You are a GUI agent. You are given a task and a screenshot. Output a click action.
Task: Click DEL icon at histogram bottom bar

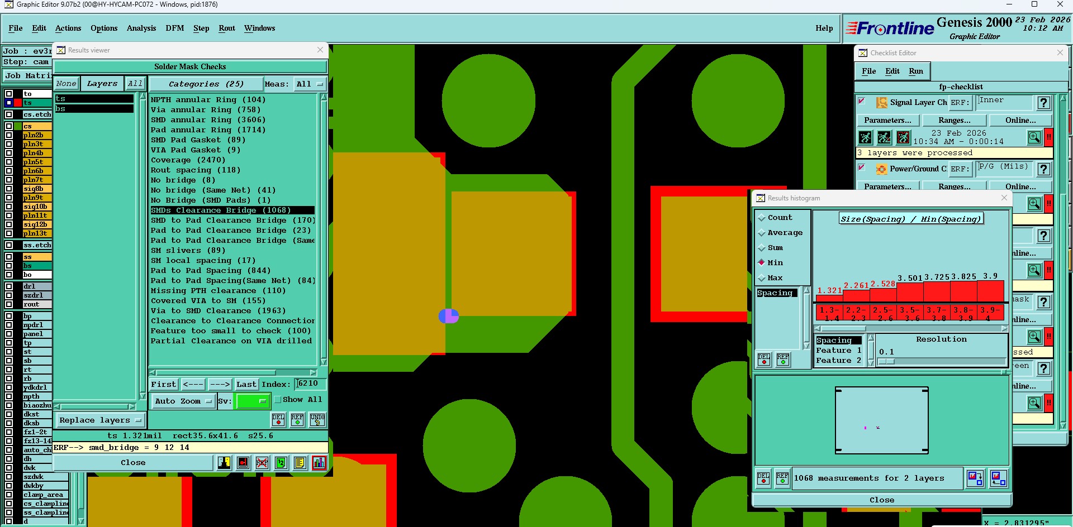[x=763, y=478]
